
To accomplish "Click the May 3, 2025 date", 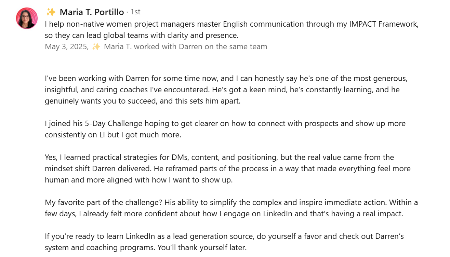I will (x=66, y=46).
